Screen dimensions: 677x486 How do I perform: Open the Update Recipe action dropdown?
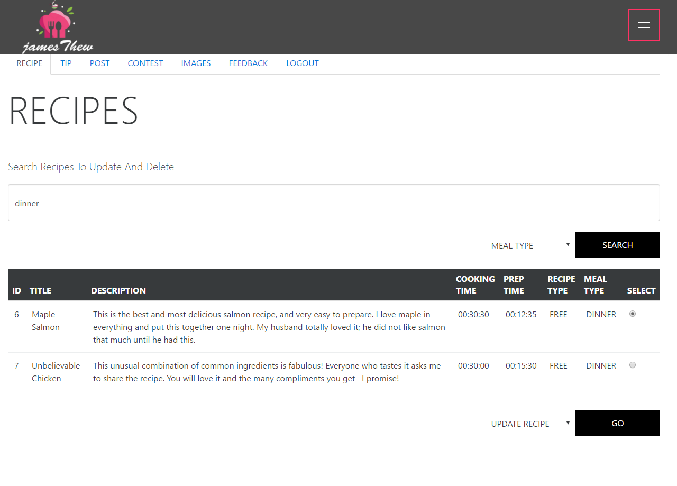point(530,423)
